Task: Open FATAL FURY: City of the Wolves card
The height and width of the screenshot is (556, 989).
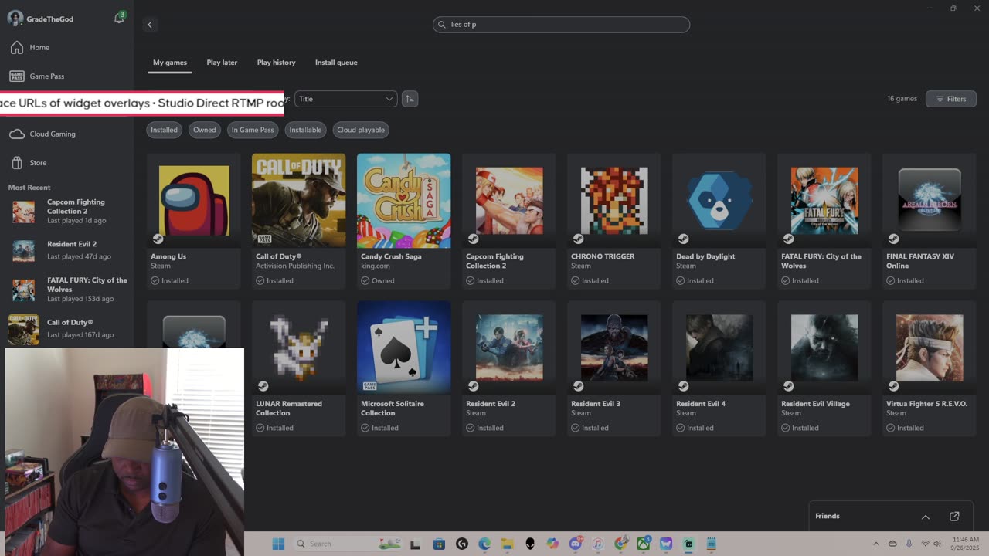Action: (x=824, y=221)
